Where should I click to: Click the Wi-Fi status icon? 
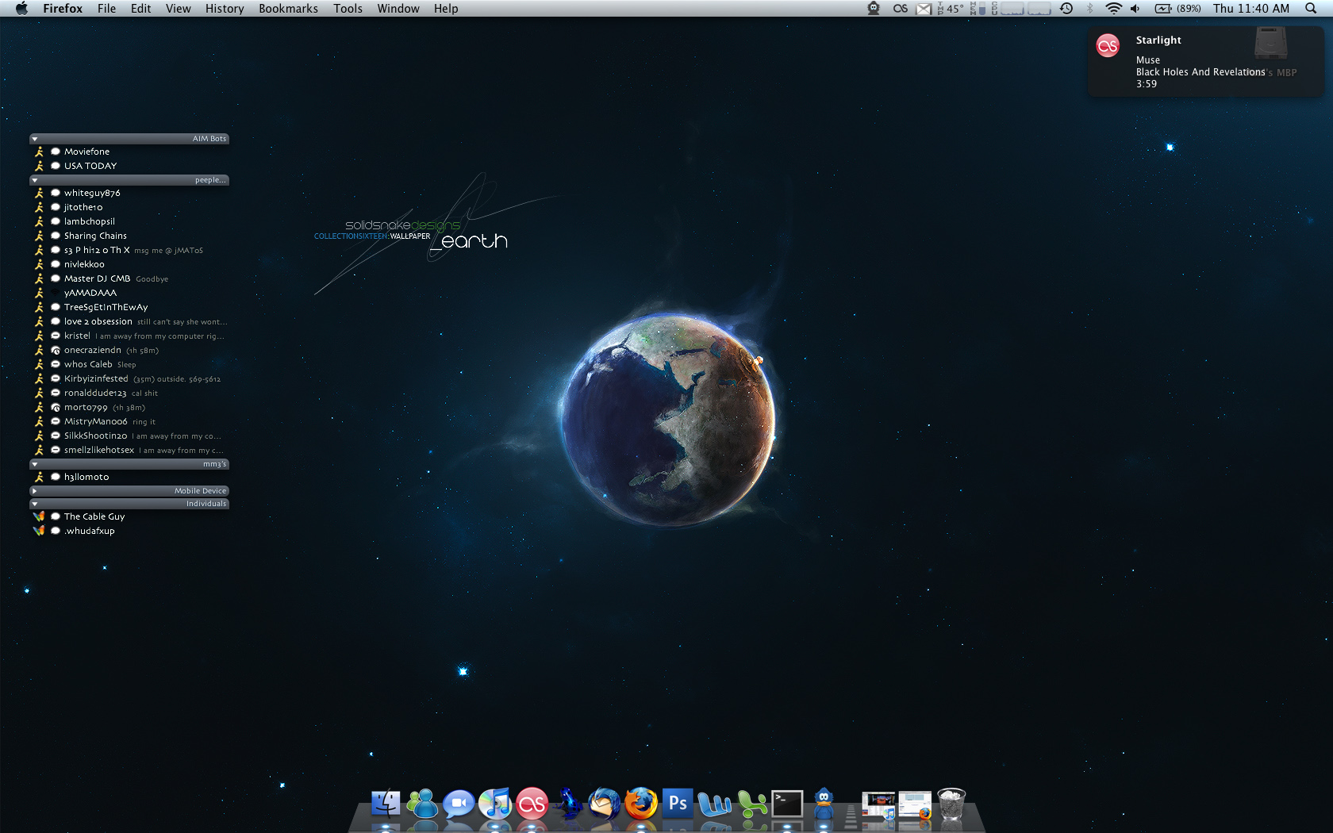tap(1114, 8)
